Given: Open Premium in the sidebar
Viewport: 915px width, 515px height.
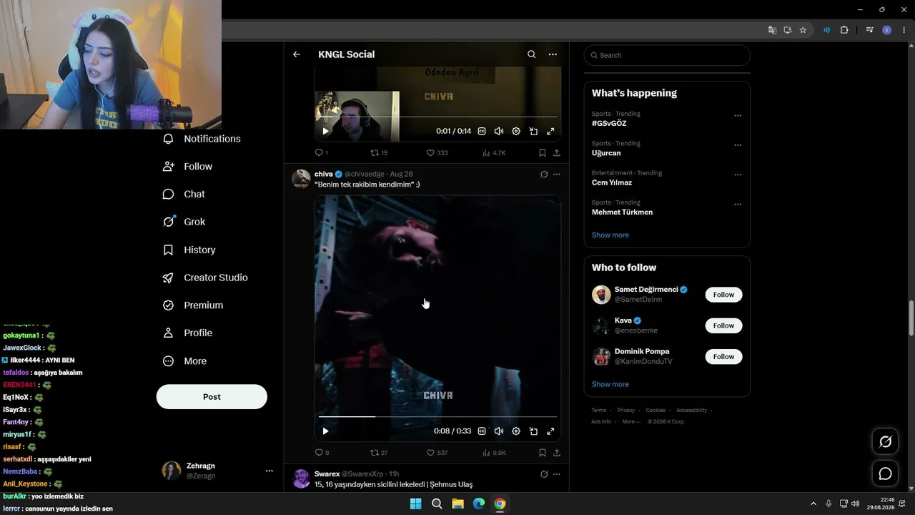Looking at the screenshot, I should tap(194, 305).
